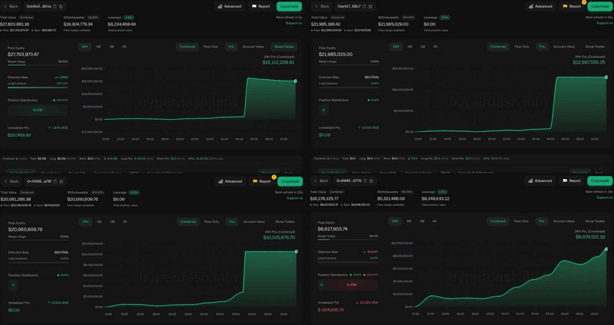Image resolution: width=614 pixels, height=325 pixels.
Task: Add 0x0068...a78f to favorites via star
Action: pyautogui.click(x=61, y=181)
